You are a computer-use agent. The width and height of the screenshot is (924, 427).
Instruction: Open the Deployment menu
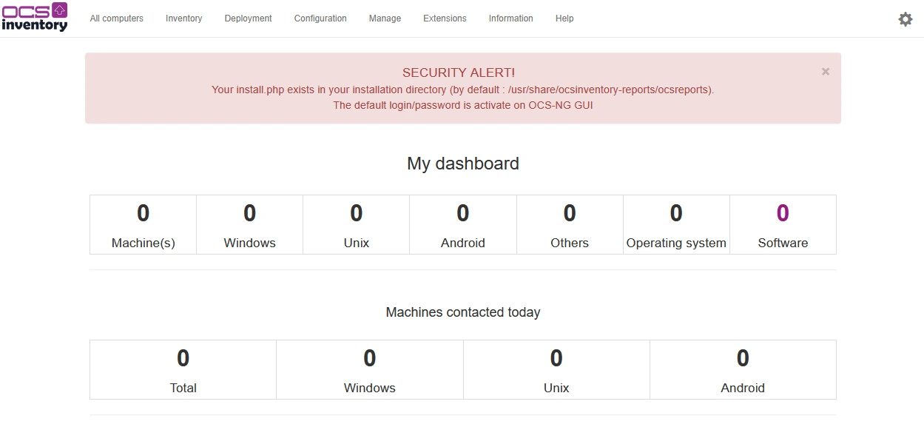[248, 19]
